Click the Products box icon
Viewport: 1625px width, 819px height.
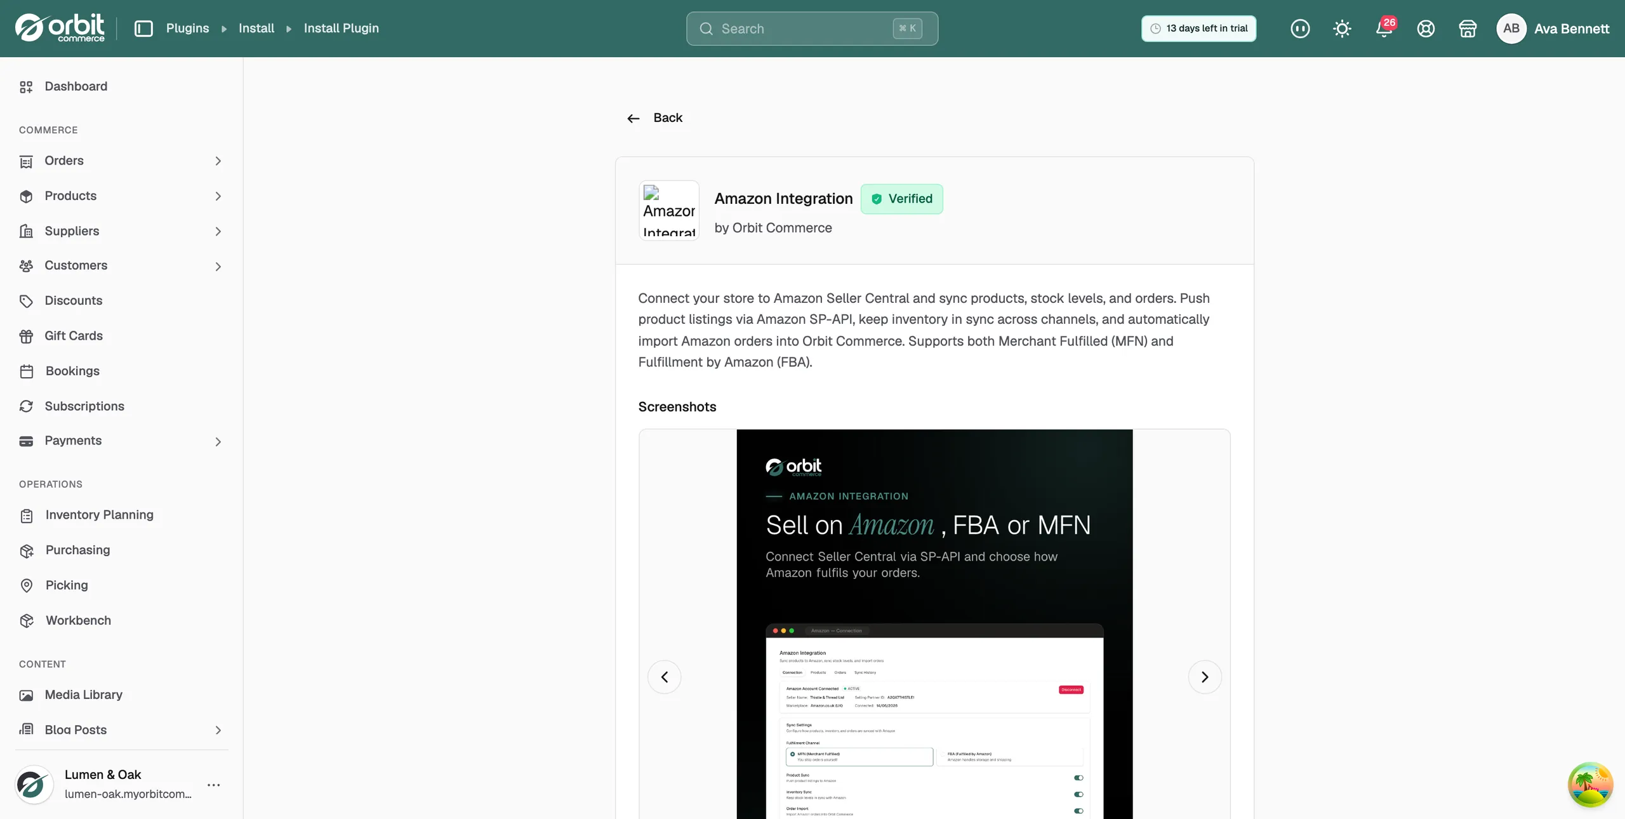(26, 196)
